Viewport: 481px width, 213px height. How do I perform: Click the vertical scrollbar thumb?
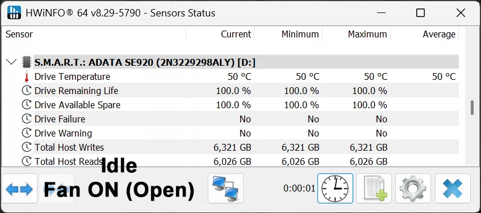coord(472,108)
